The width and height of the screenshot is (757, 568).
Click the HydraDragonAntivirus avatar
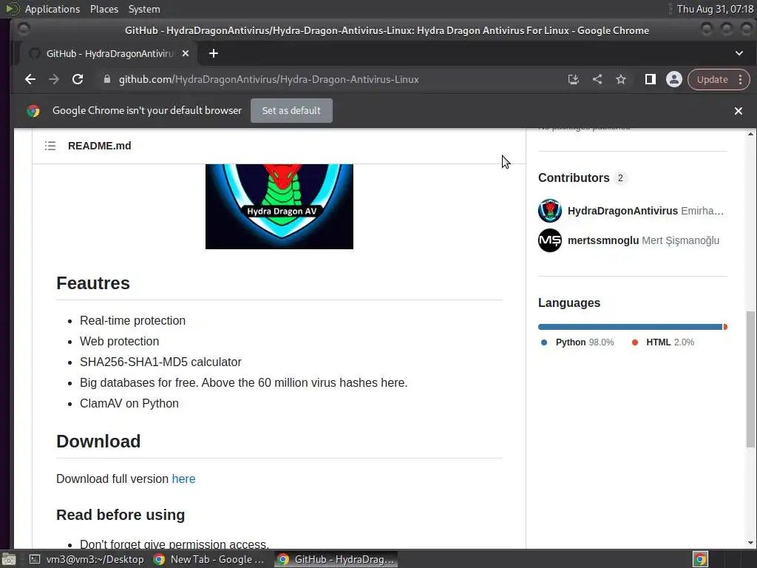tap(550, 211)
